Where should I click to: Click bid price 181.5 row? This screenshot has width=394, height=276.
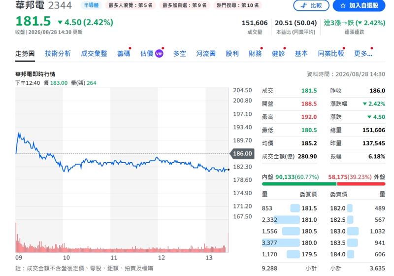pos(289,208)
